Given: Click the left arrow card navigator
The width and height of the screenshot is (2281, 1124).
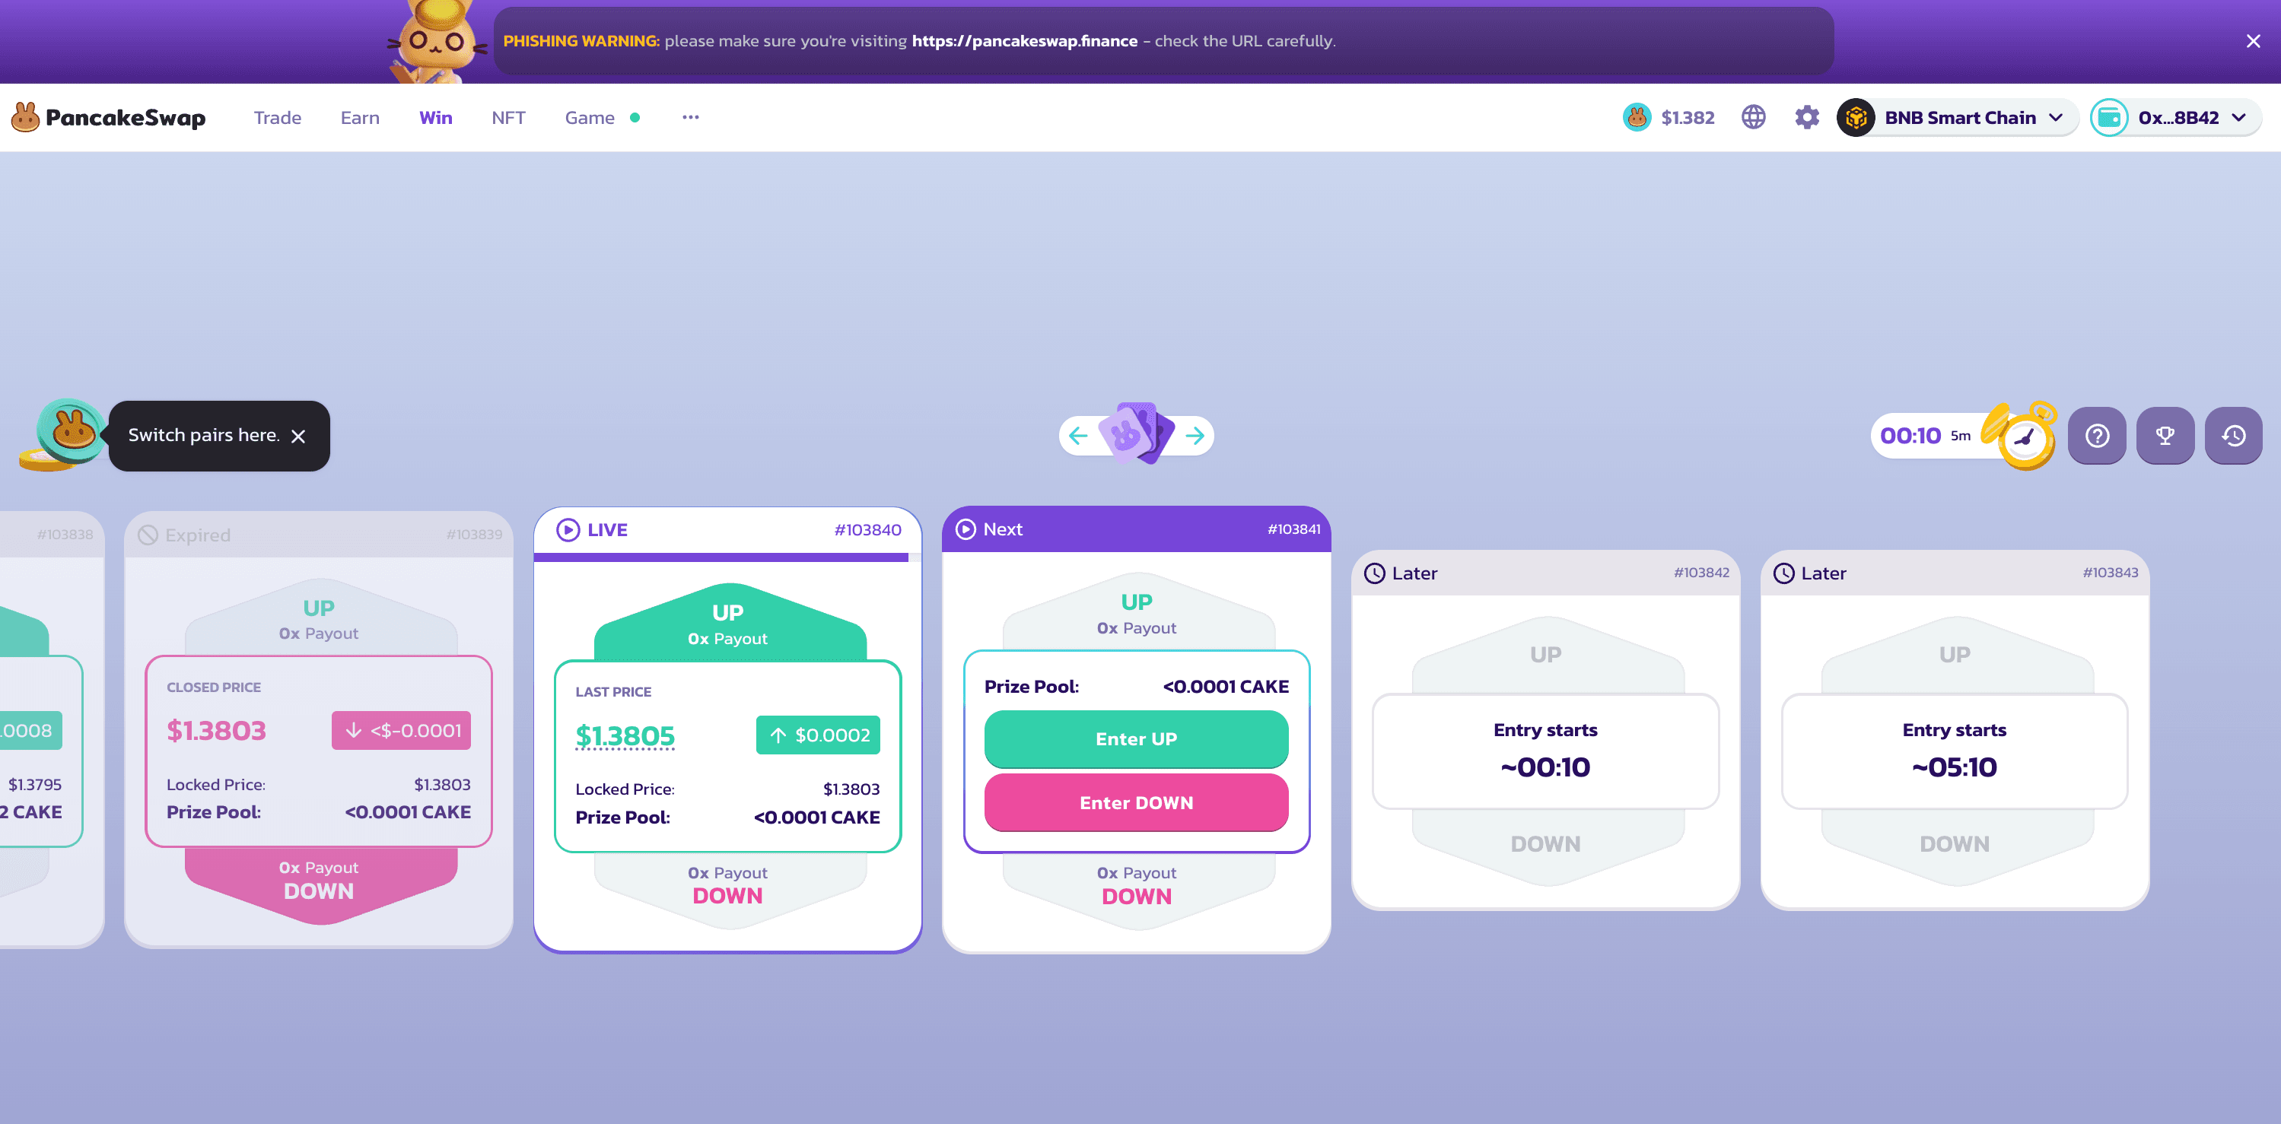Looking at the screenshot, I should pos(1077,436).
